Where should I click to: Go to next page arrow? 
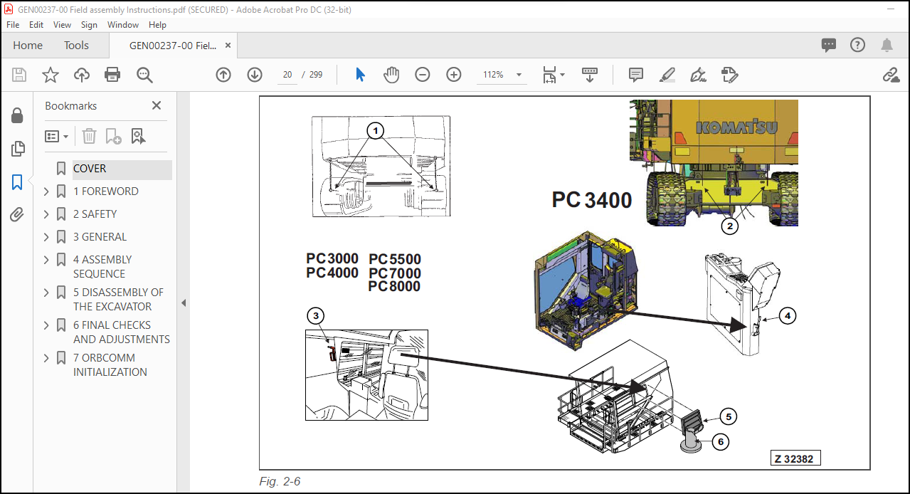click(x=255, y=75)
